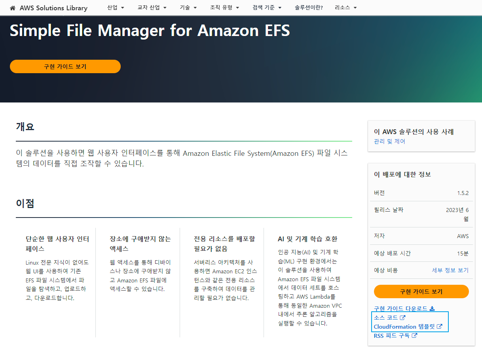This screenshot has height=352, width=482.
Task: Open the 기술 dropdown menu
Action: [x=188, y=8]
